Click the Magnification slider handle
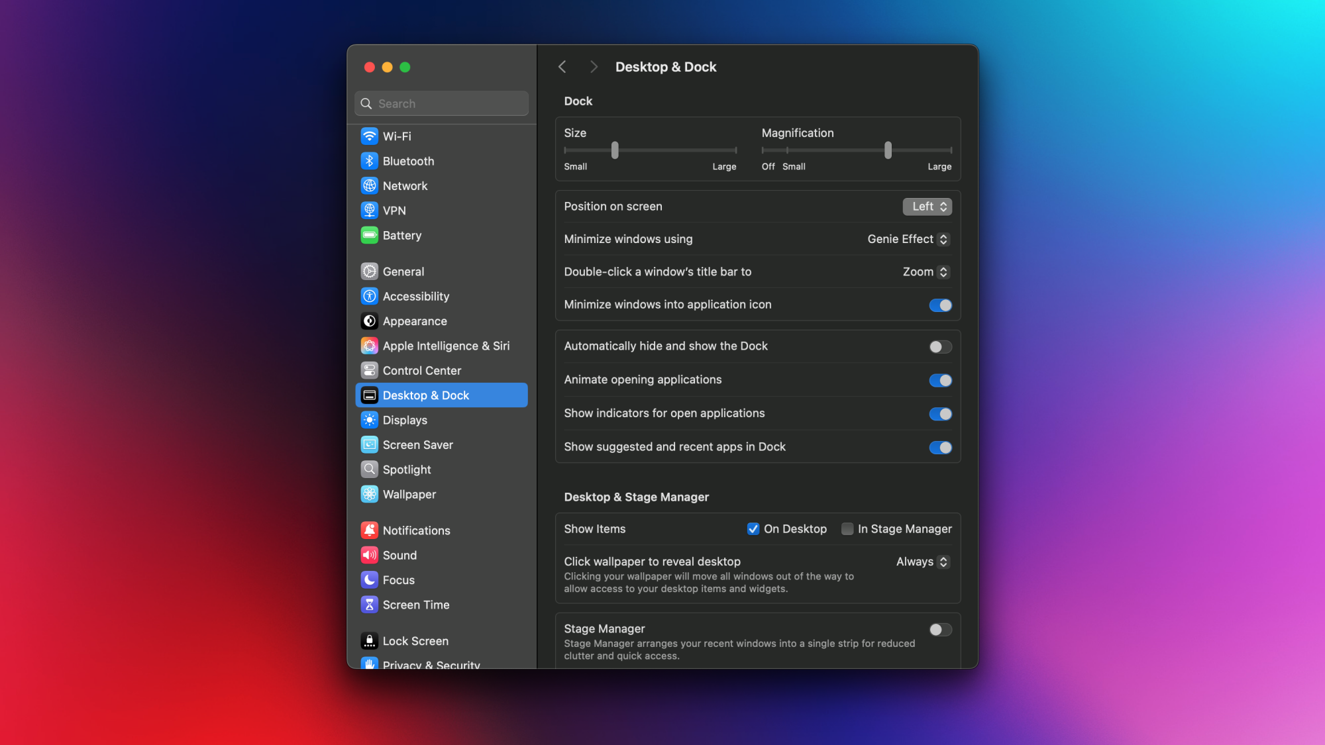This screenshot has width=1325, height=745. (888, 150)
